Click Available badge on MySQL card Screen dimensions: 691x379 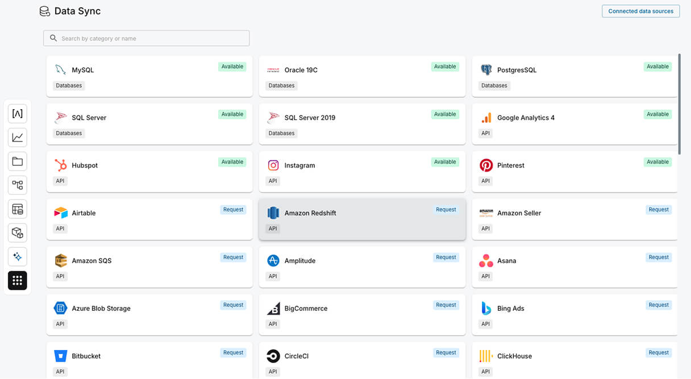232,66
